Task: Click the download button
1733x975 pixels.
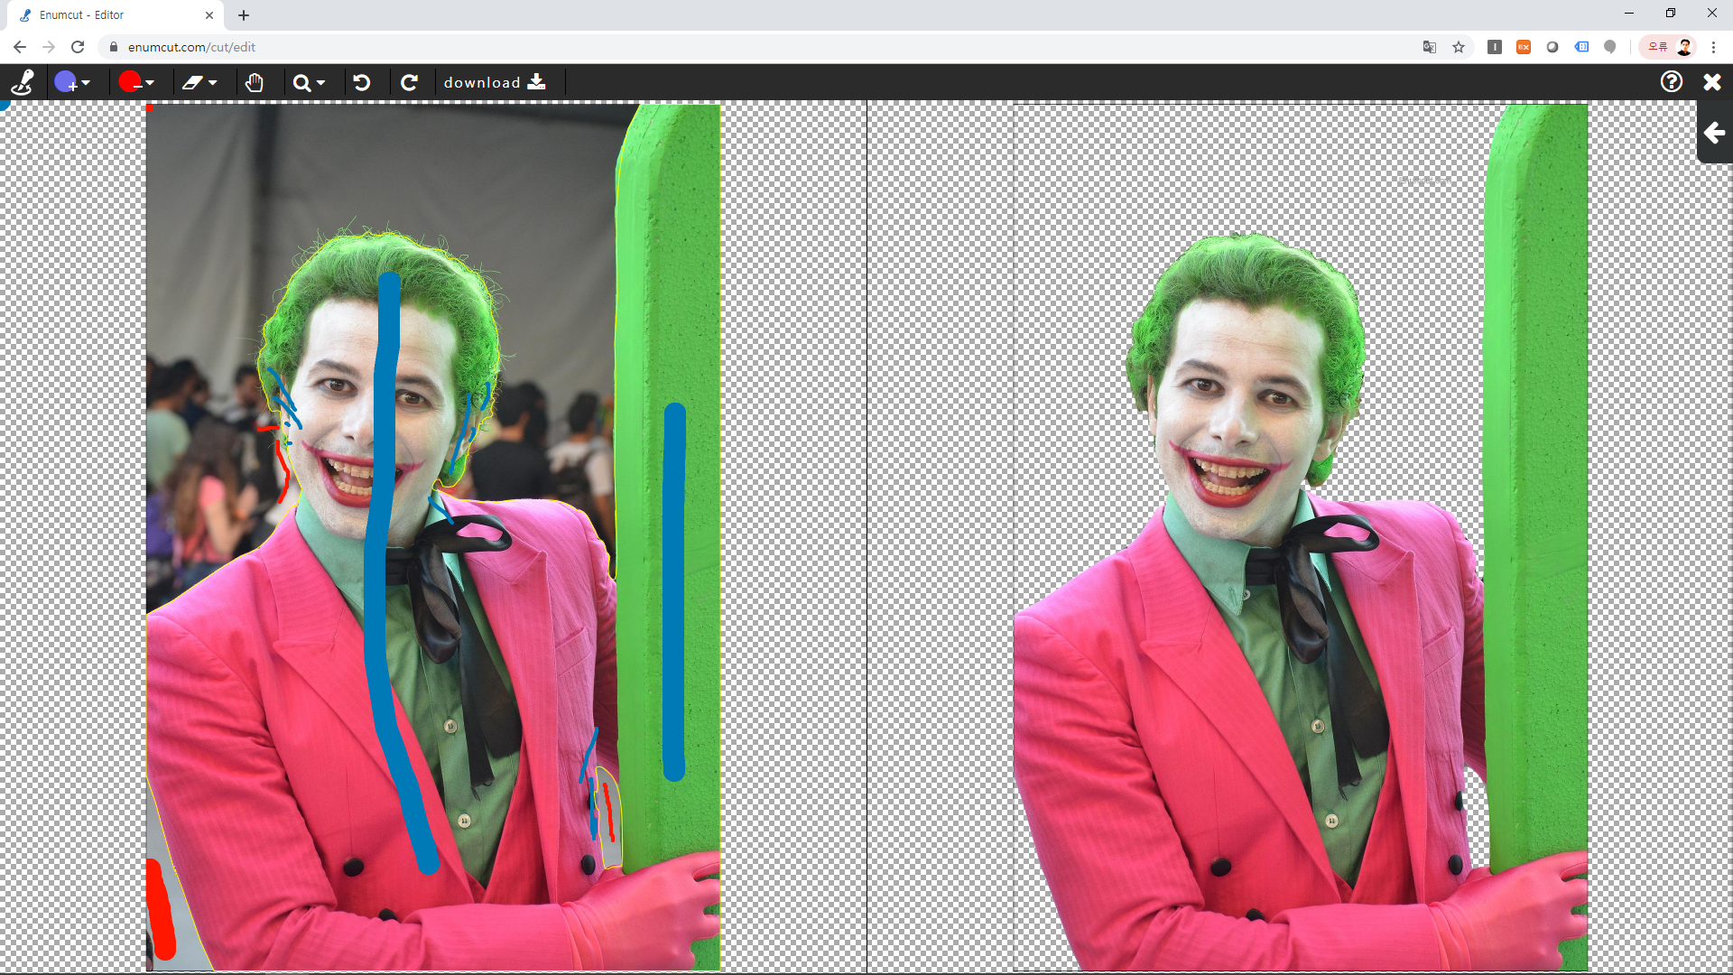Action: point(495,82)
